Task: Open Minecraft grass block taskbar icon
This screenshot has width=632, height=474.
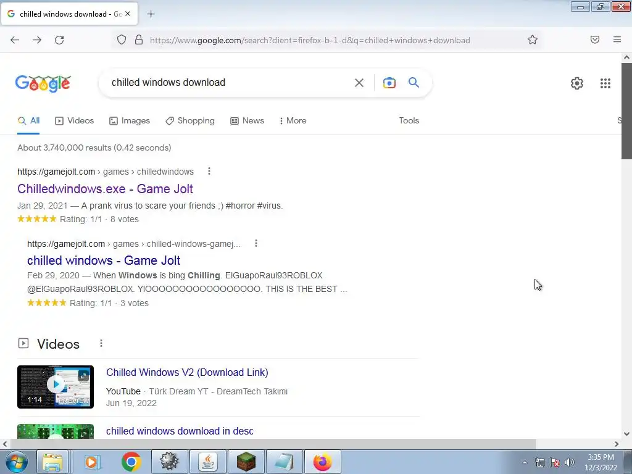Action: (x=246, y=462)
